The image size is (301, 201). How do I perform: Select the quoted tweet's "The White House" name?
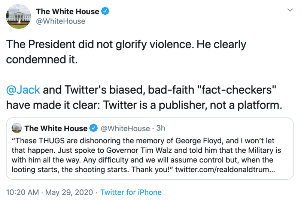[x=56, y=128]
